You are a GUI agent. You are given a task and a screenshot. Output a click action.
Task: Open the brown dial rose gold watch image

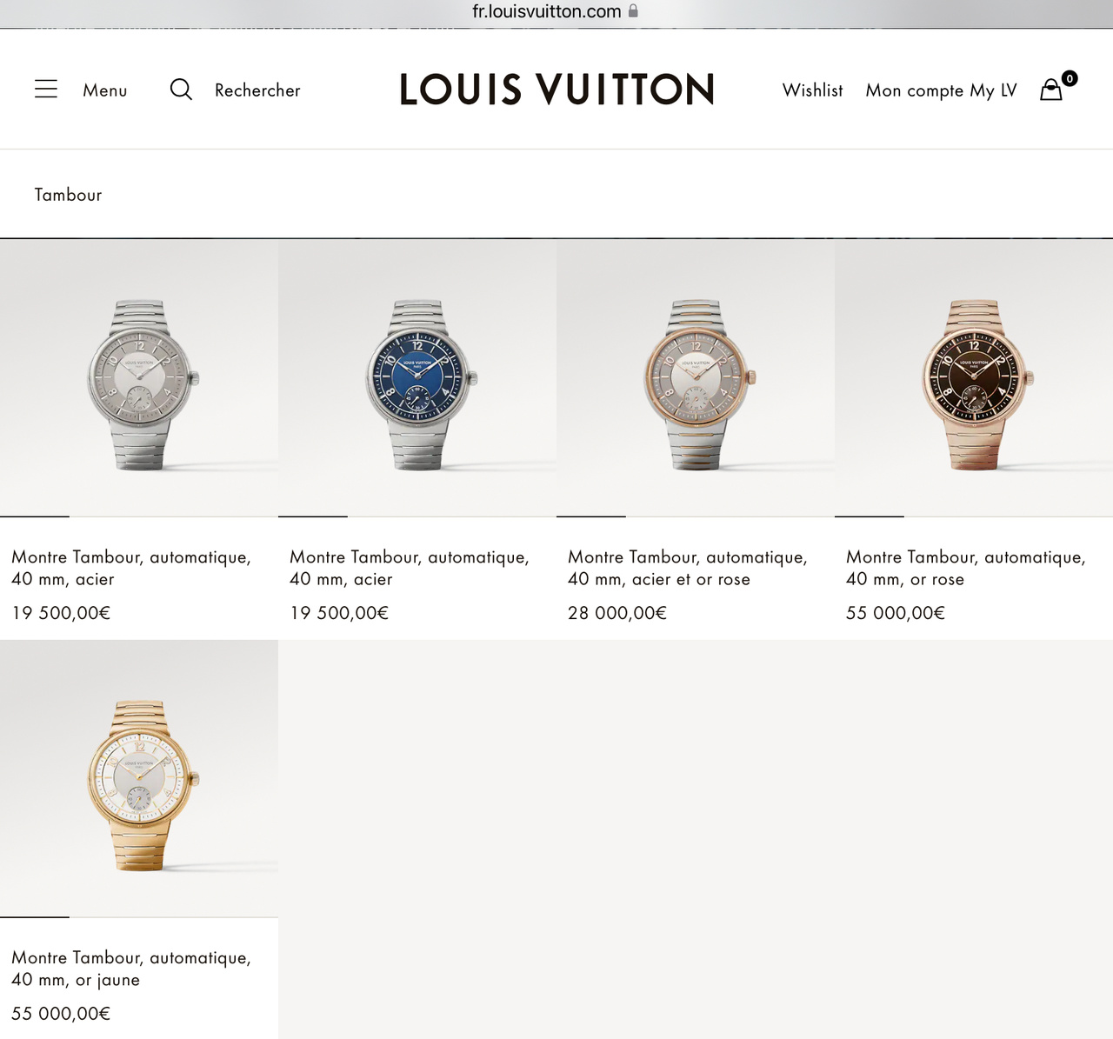pyautogui.click(x=974, y=378)
